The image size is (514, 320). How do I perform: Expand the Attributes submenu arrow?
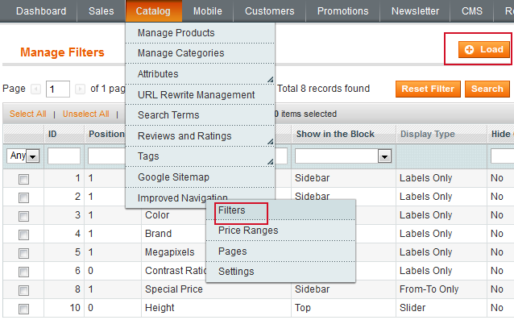tap(270, 79)
